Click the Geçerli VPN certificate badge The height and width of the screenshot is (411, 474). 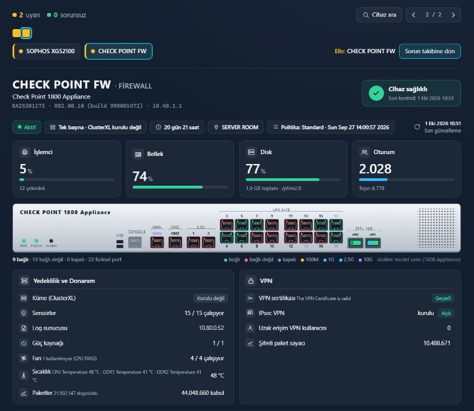coord(443,298)
